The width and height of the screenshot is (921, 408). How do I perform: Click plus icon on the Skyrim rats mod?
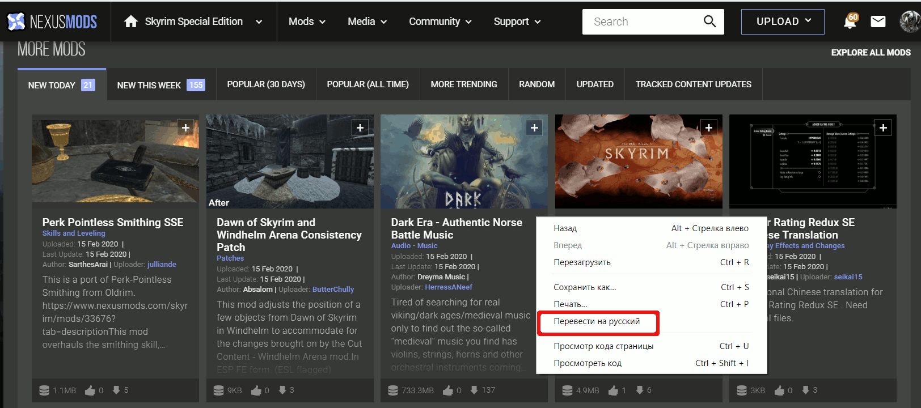(x=709, y=128)
